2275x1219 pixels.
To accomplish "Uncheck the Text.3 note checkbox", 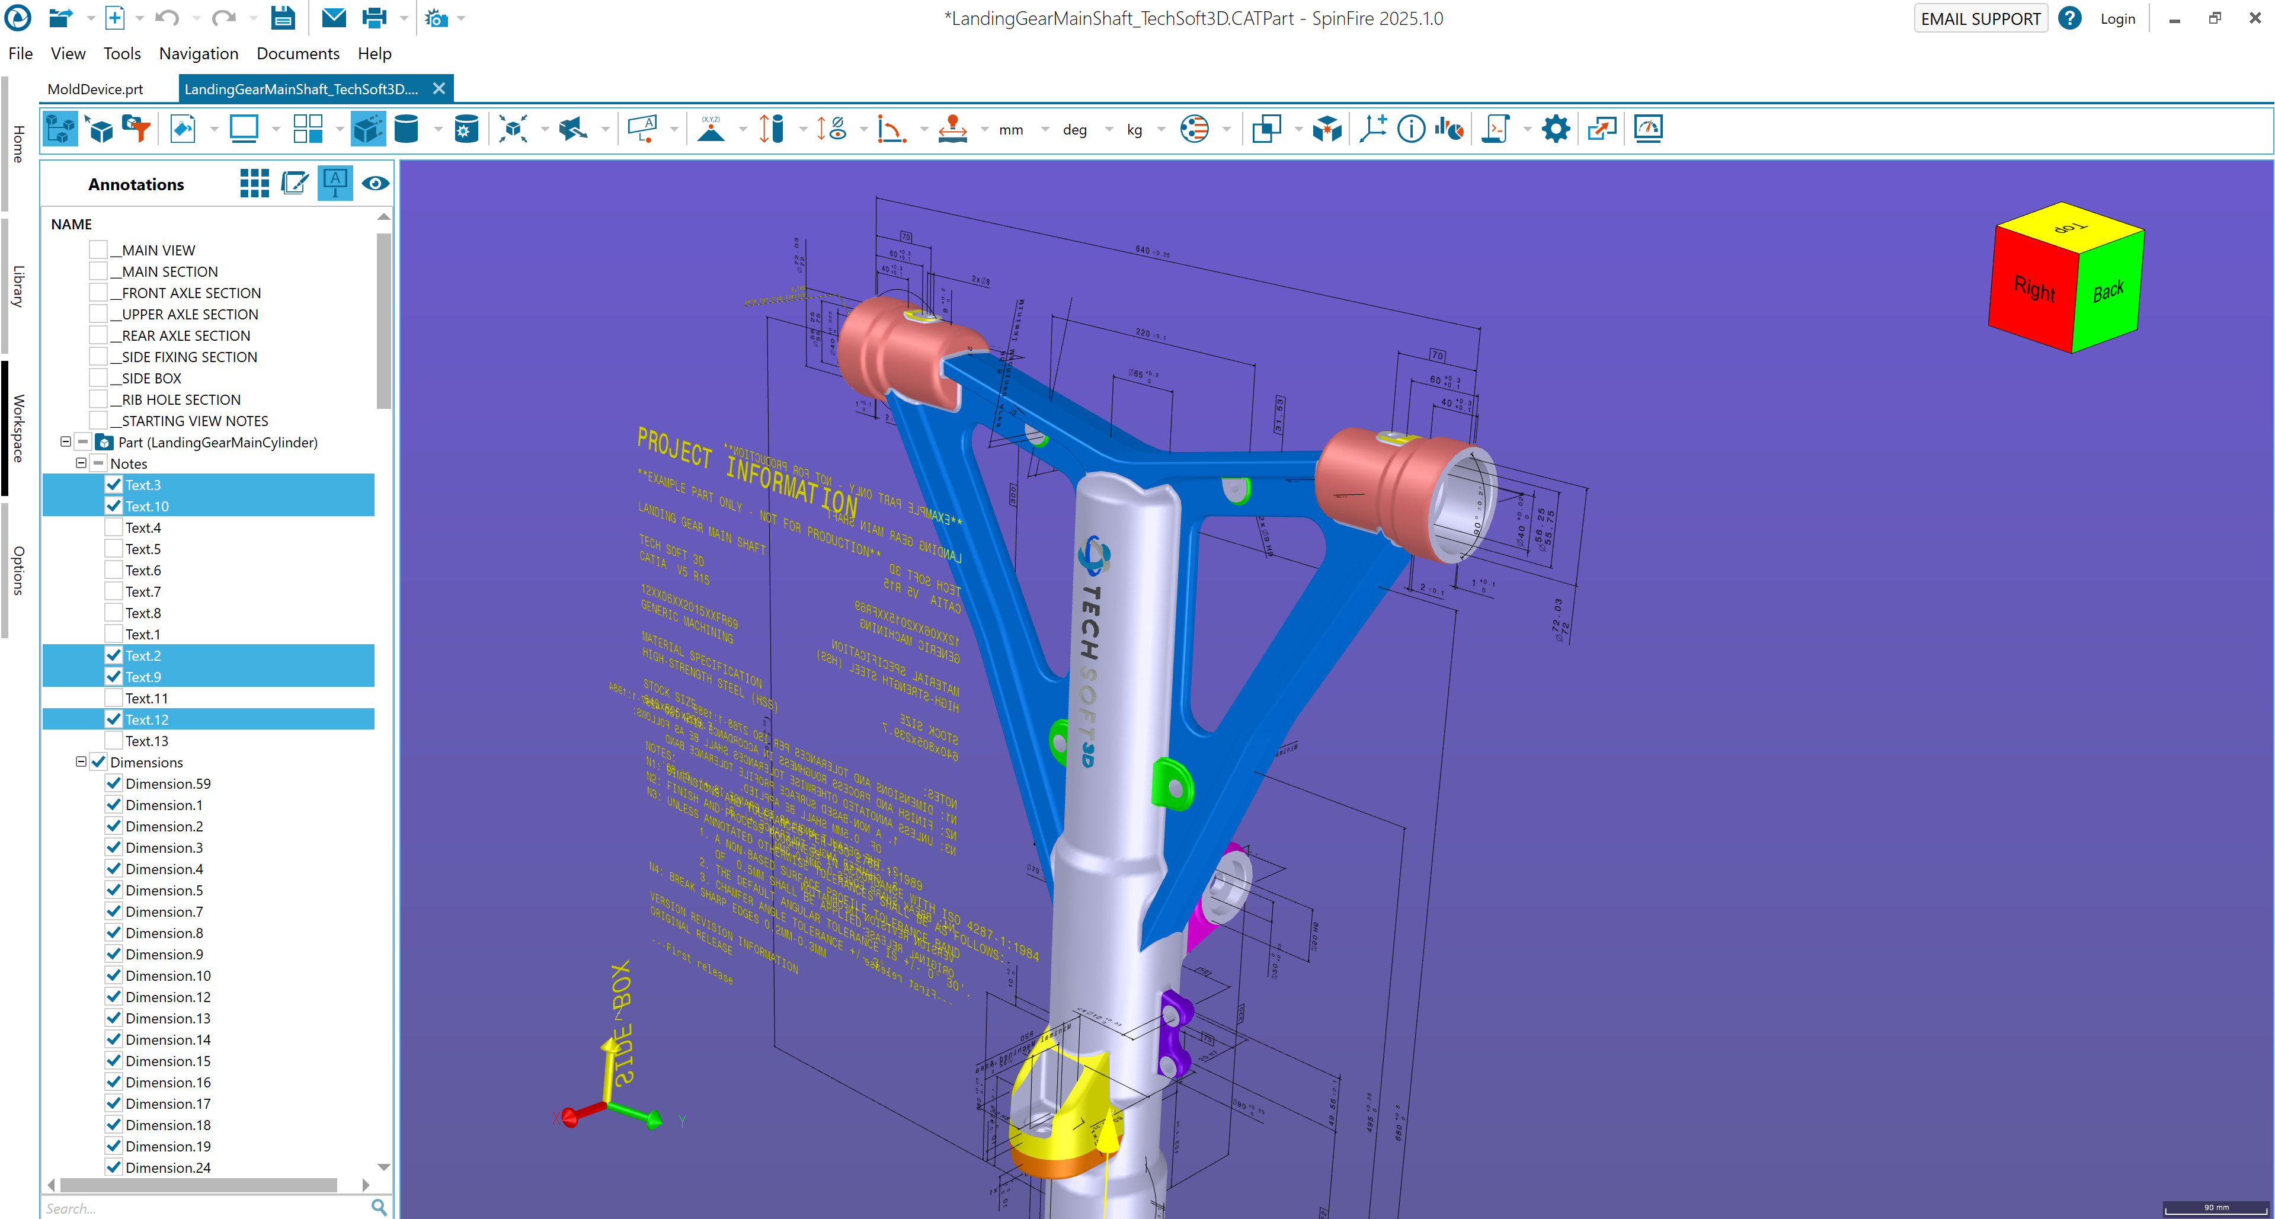I will coord(114,485).
